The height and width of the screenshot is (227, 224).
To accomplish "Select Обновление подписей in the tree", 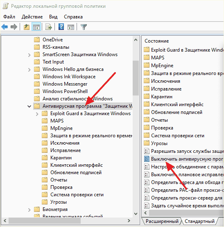I will (76, 173).
